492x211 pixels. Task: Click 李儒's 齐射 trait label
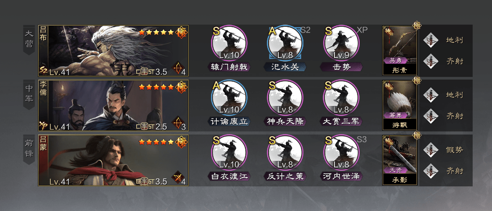click(454, 116)
